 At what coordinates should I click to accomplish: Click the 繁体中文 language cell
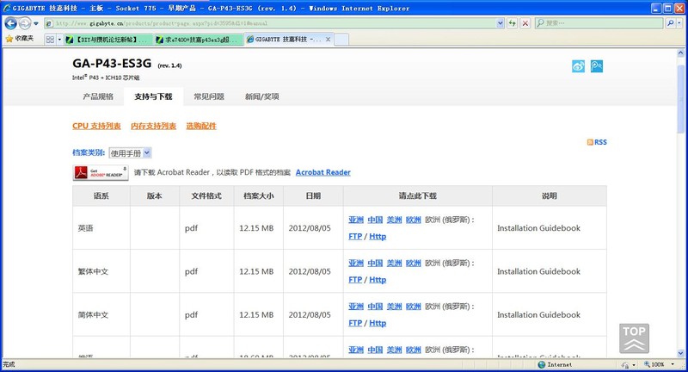pos(101,271)
